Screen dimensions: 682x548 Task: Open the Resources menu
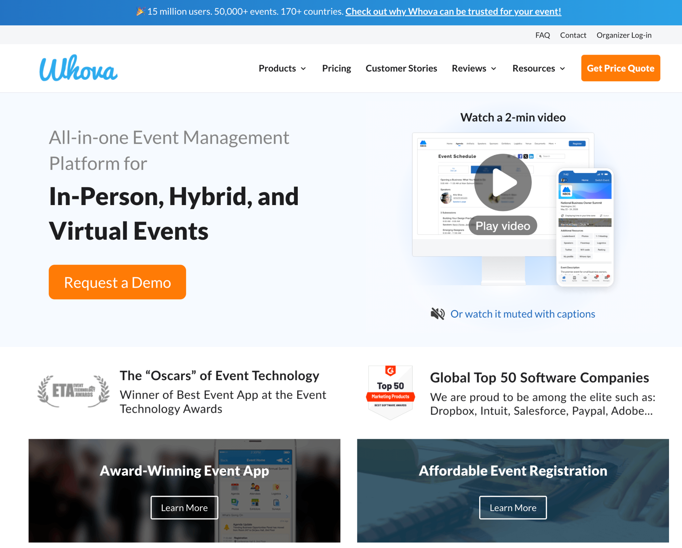click(533, 68)
